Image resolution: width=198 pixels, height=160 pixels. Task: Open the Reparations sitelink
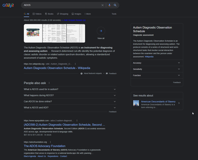53,156
